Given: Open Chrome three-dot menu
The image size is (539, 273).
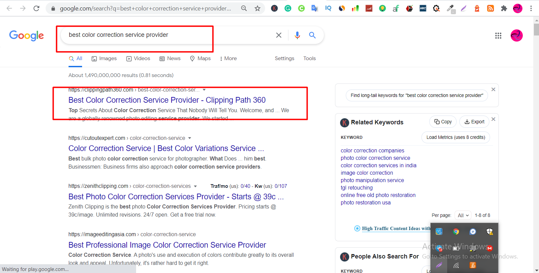Looking at the screenshot, I should click(531, 8).
